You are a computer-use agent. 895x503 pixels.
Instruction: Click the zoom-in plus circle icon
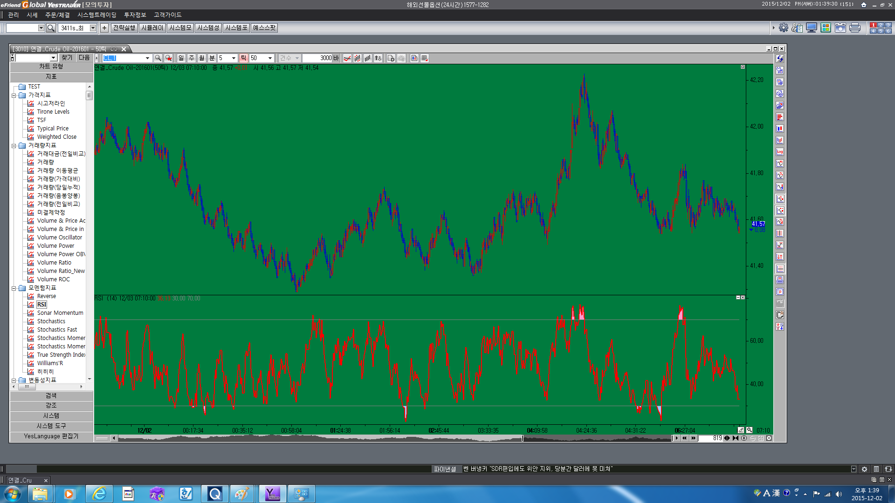744,438
